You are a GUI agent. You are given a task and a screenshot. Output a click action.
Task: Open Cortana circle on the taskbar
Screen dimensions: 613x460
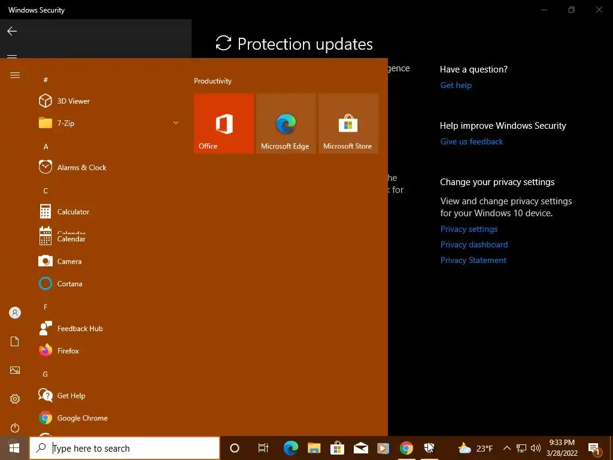[x=235, y=448]
